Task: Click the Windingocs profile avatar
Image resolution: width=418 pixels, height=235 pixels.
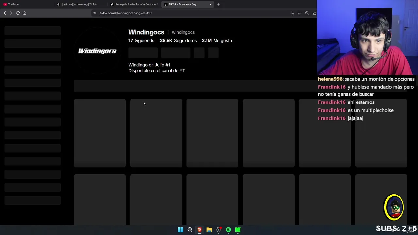Action: [x=97, y=51]
